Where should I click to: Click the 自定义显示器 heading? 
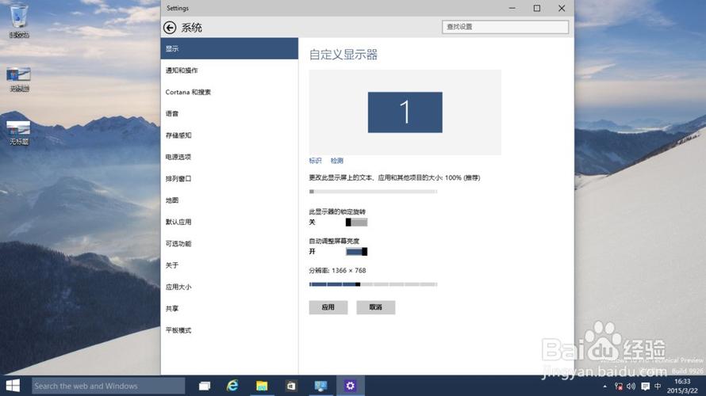343,55
